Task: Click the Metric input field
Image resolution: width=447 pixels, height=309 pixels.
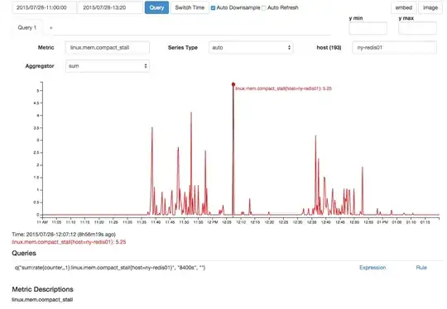Action: point(108,48)
